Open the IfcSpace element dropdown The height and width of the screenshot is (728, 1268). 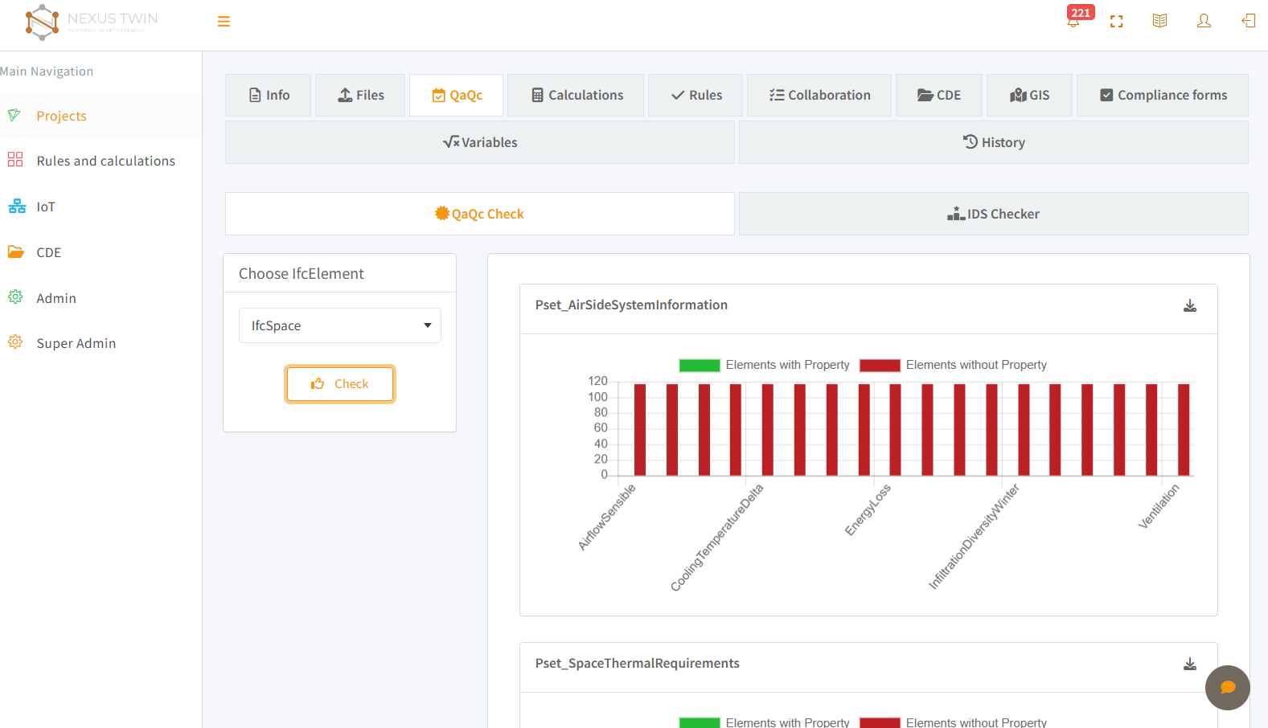pyautogui.click(x=340, y=325)
